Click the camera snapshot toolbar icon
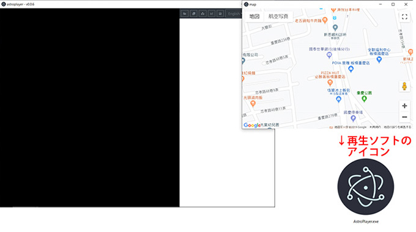Screen dimensions: 416x232 pos(220,13)
